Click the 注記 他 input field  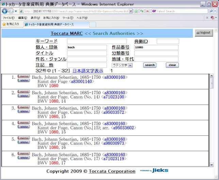87,65
